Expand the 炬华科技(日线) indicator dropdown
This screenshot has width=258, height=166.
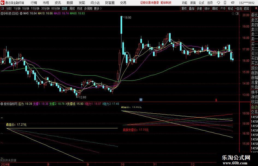point(21,13)
